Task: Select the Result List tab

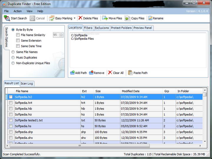Action: (11, 83)
